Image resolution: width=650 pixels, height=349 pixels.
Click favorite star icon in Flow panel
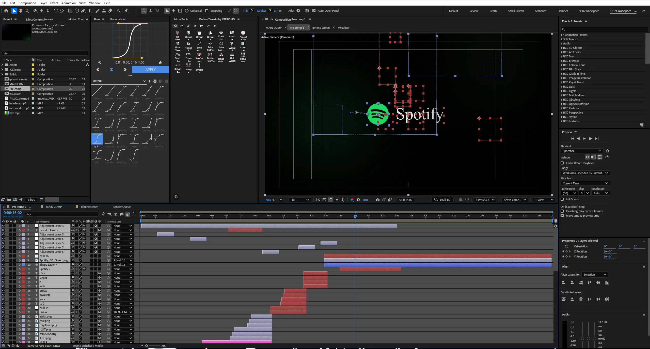pyautogui.click(x=160, y=62)
